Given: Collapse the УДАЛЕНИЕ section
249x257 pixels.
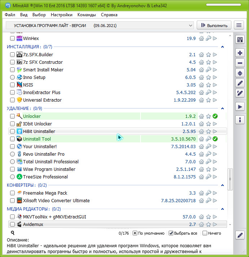Looking at the screenshot, I should (222, 108).
